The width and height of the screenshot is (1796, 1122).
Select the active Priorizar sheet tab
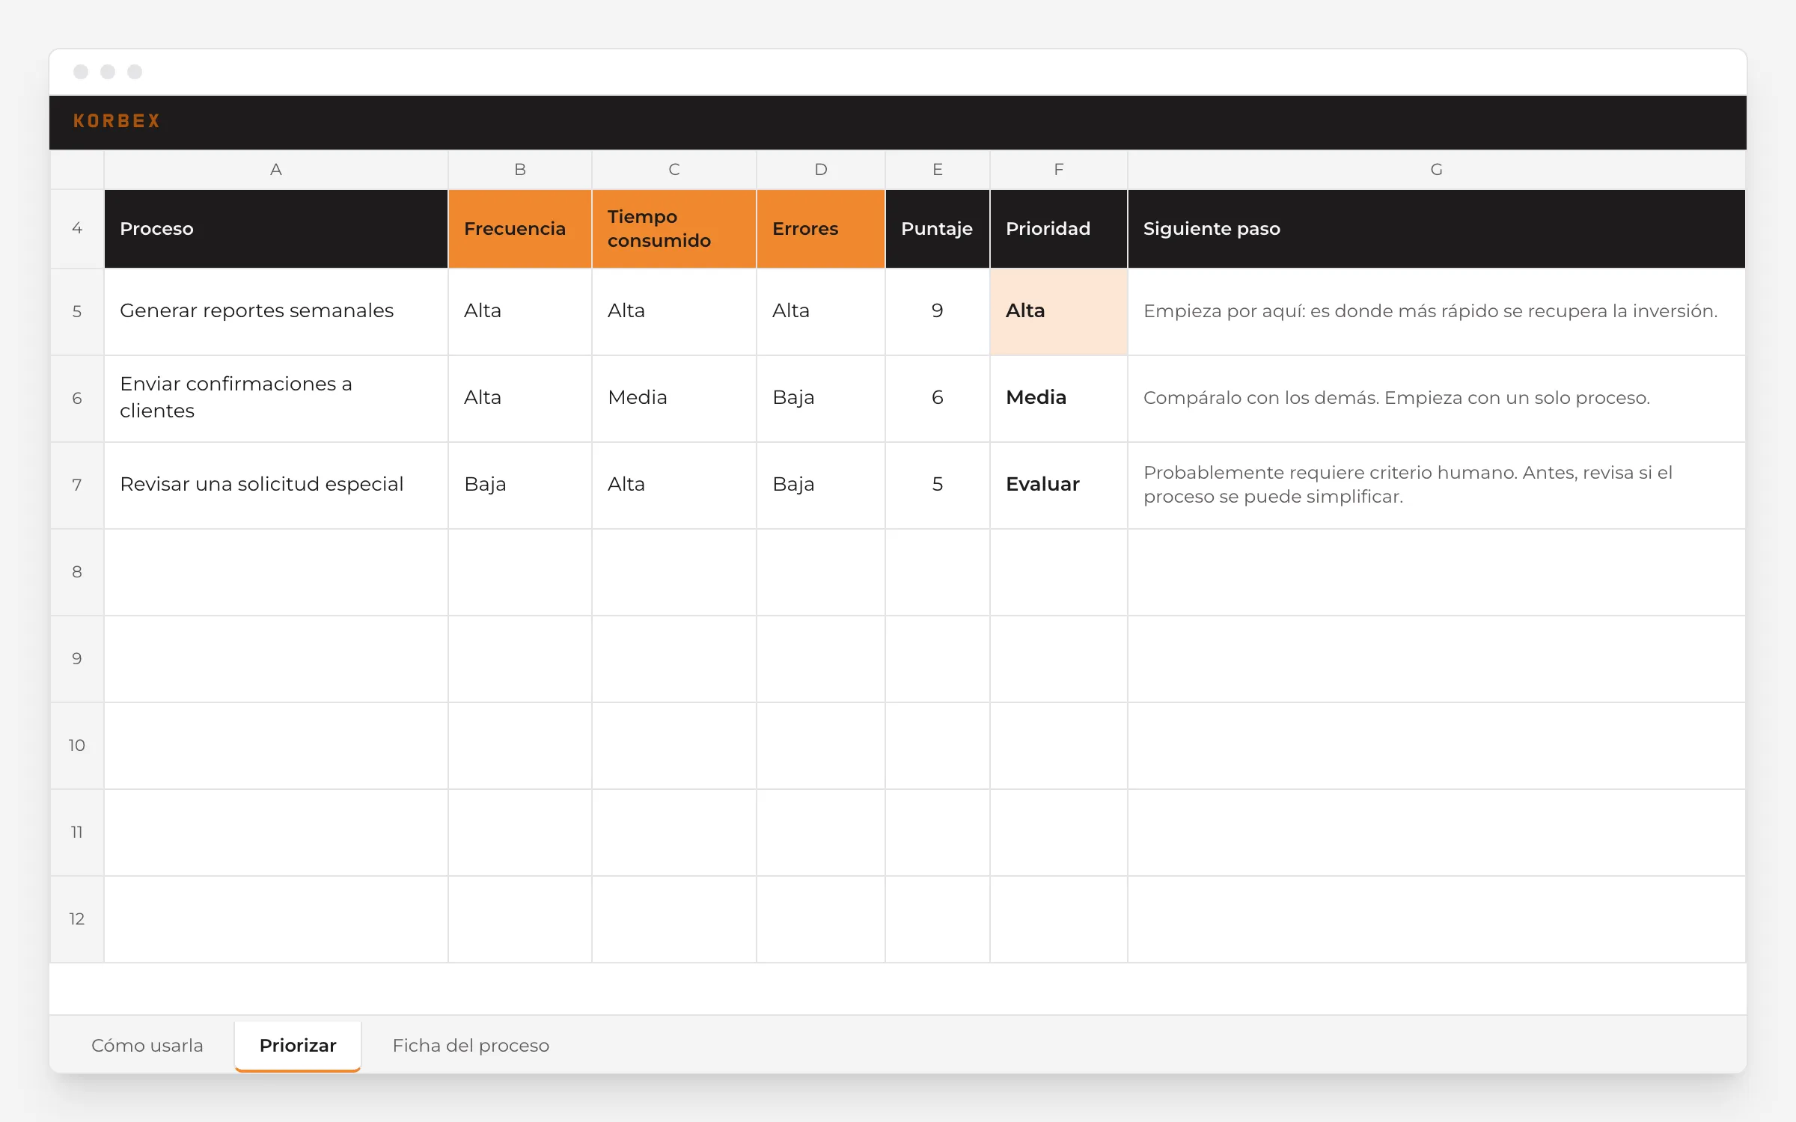pos(298,1045)
